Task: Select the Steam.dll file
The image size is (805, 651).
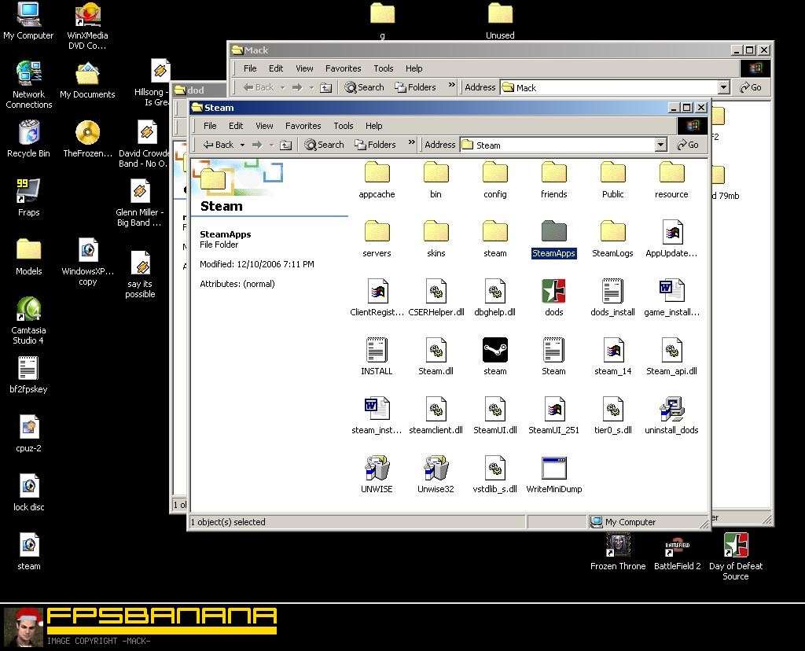Action: [x=436, y=351]
